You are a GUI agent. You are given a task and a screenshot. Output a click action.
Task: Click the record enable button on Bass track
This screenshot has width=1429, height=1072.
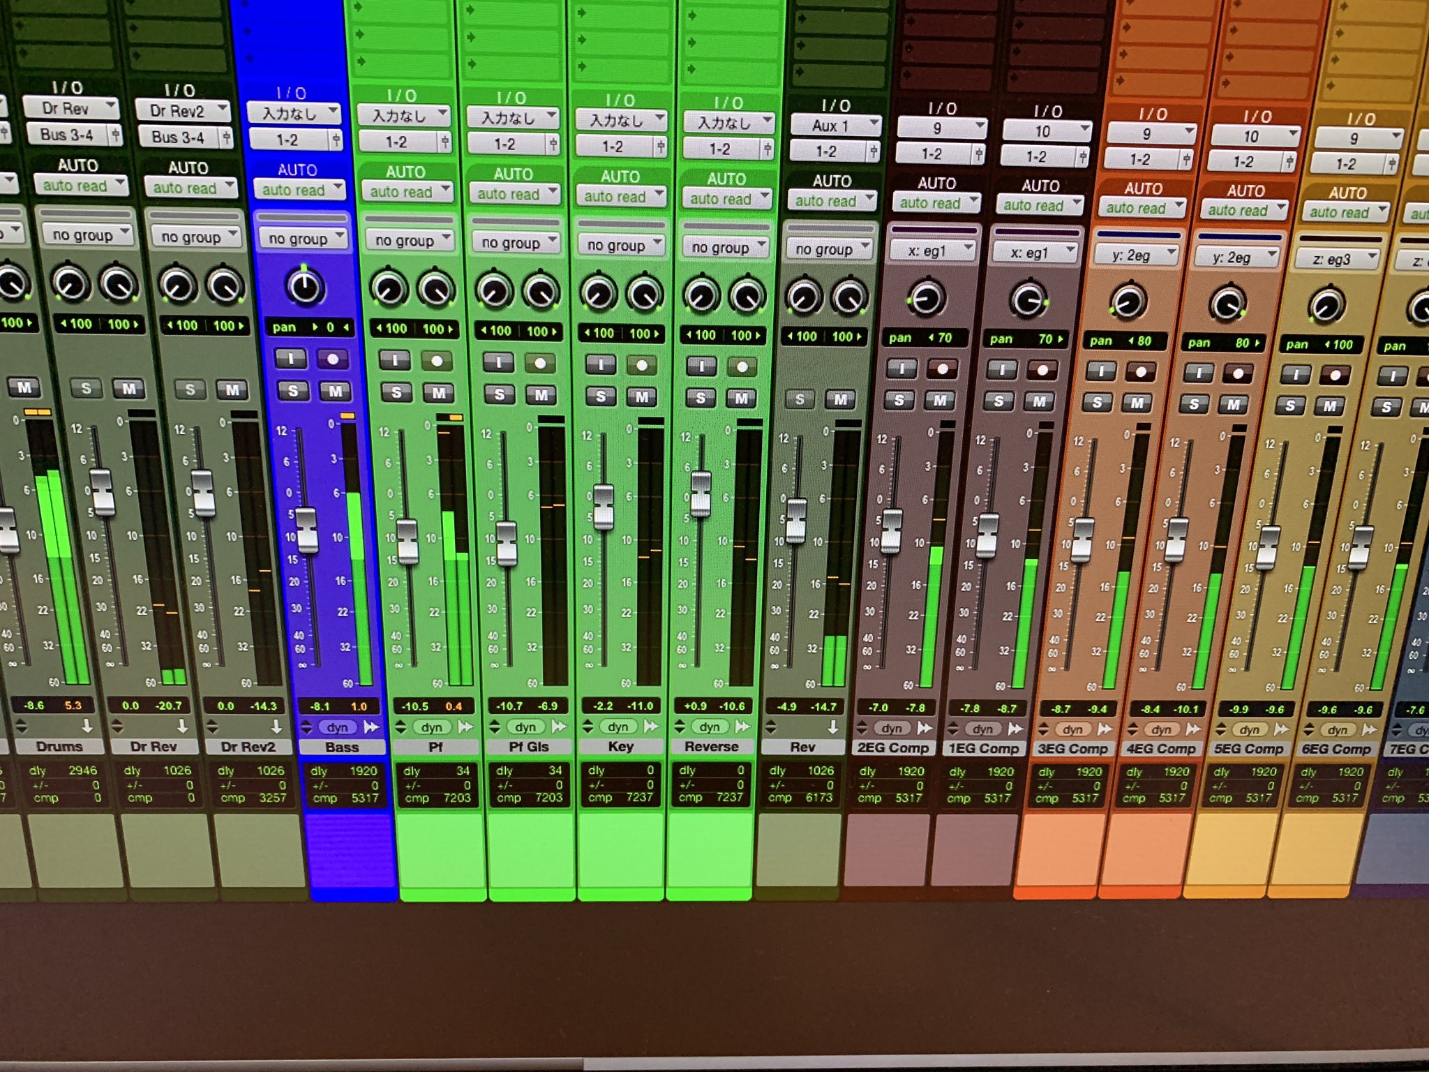[x=333, y=359]
